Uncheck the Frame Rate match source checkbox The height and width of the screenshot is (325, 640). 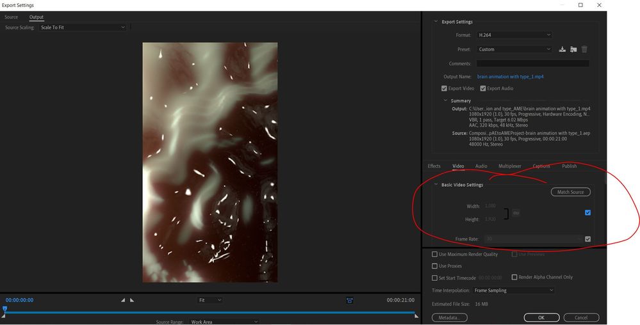(587, 239)
